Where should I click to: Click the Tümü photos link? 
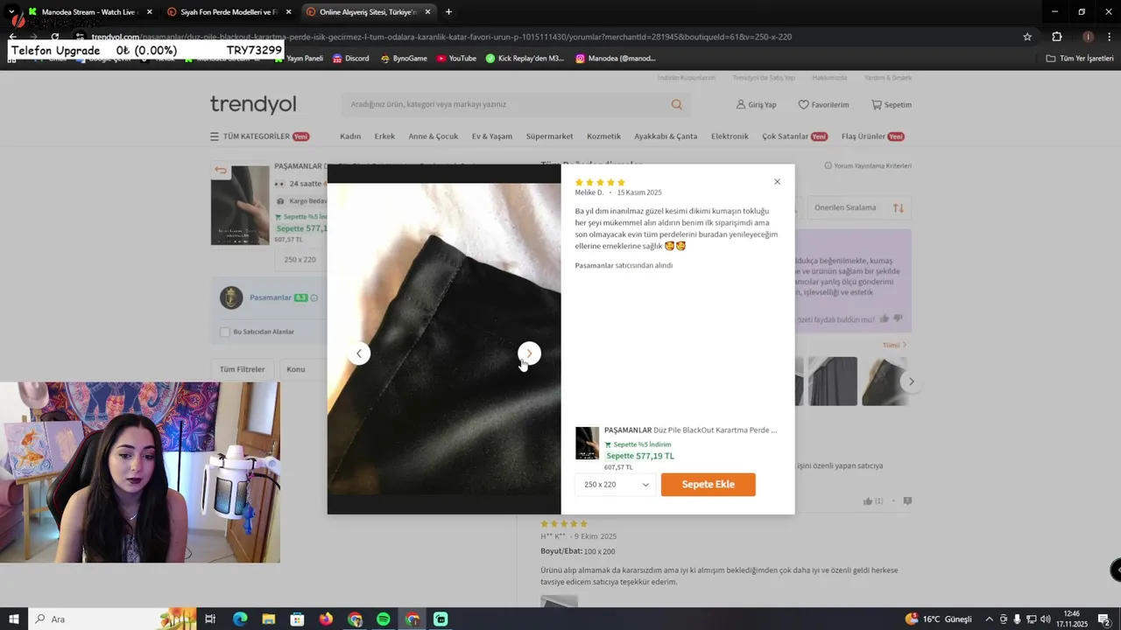click(x=894, y=345)
